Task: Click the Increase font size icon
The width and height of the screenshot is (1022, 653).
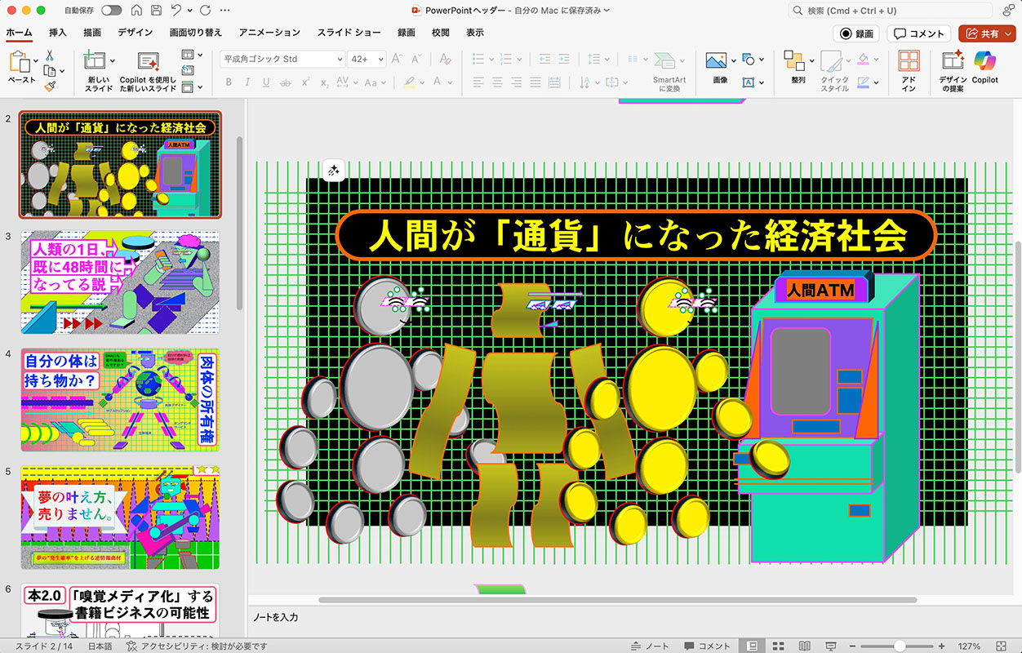Action: point(397,59)
